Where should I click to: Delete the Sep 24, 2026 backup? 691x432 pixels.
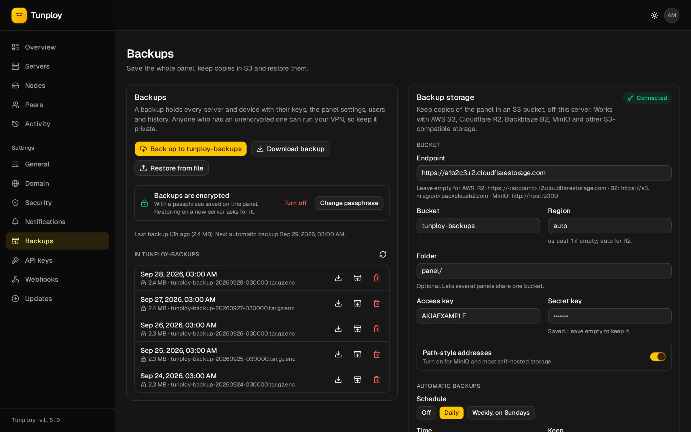click(377, 380)
